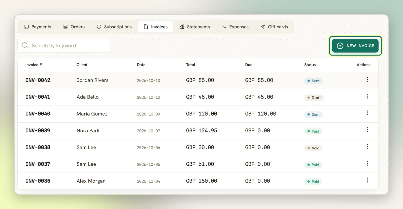The height and width of the screenshot is (209, 403).
Task: Click the Draft status badge for INV-0041
Action: [314, 98]
